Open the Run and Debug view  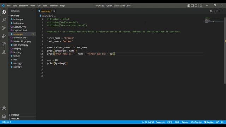pos(4,36)
